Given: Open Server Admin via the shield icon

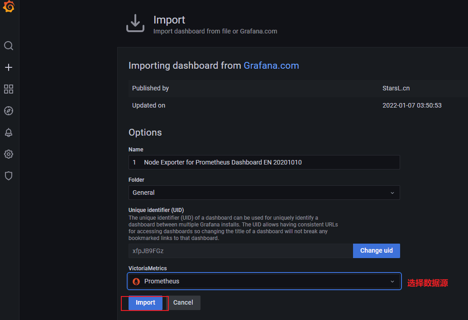Looking at the screenshot, I should tap(9, 176).
